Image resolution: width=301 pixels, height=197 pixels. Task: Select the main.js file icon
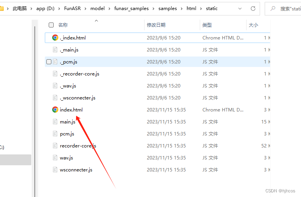tap(55, 122)
